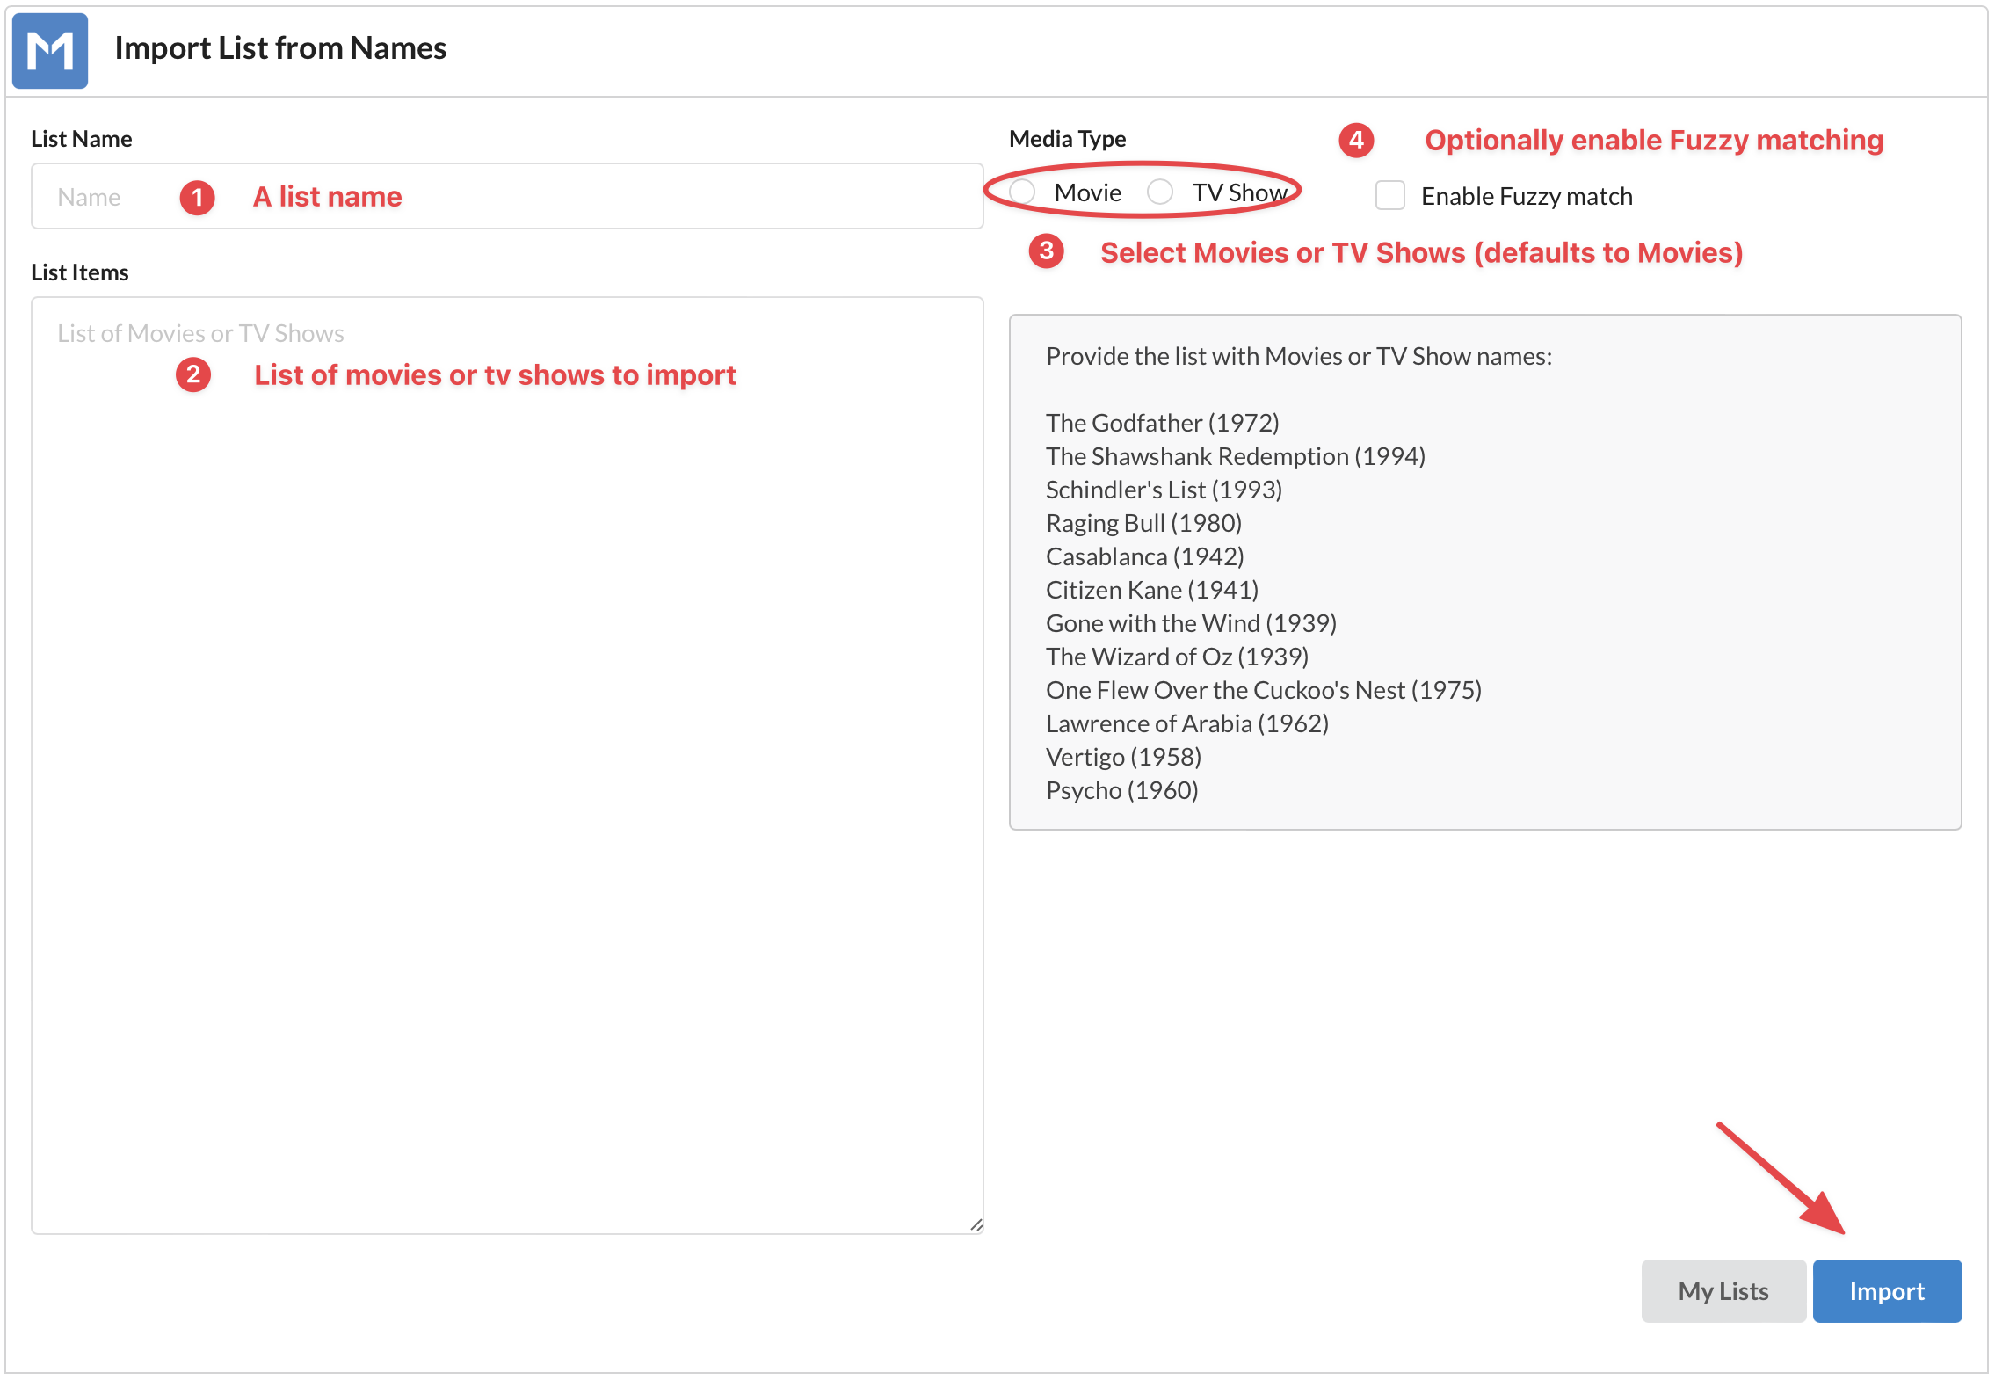Click the Enable Fuzzy match label text
This screenshot has height=1380, width=1995.
tap(1526, 196)
